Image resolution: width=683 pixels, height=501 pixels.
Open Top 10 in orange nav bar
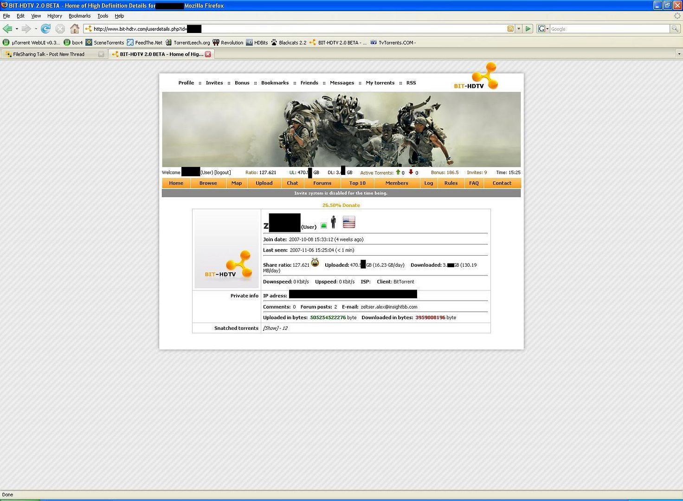357,183
